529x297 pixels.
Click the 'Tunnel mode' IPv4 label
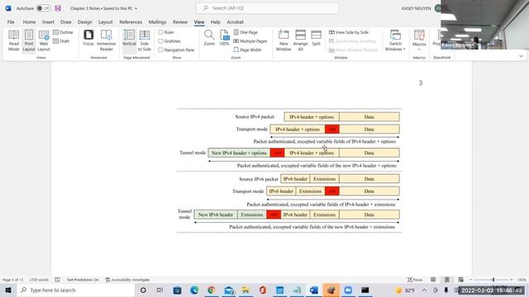(x=193, y=153)
